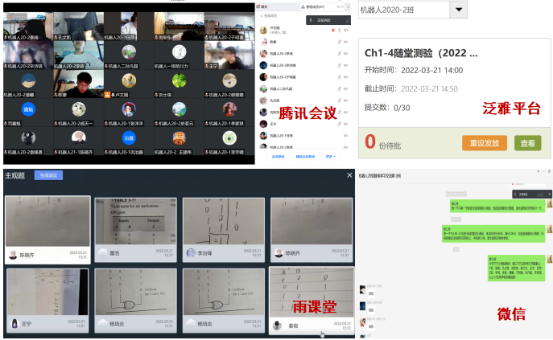Screen dimensions: 553x340
Task: Click 王宁's avatar icon under the thumbnail
Action: tap(14, 324)
